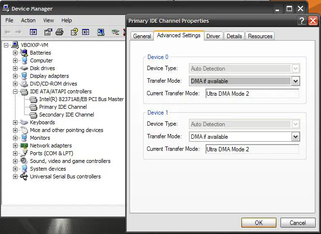Click the Print toolbar icon

[x=59, y=32]
